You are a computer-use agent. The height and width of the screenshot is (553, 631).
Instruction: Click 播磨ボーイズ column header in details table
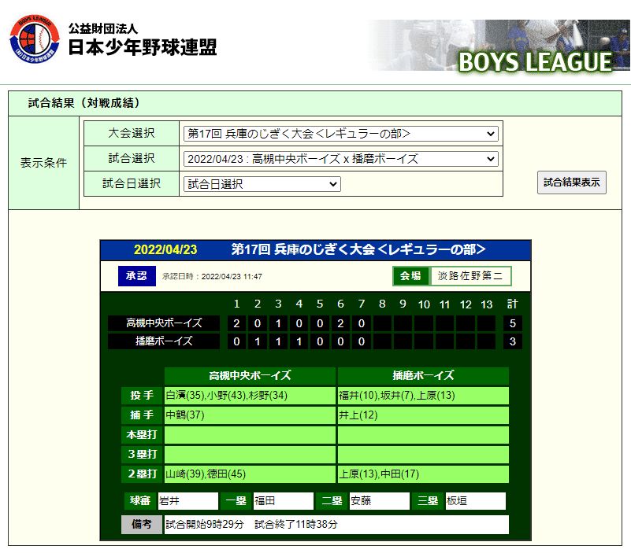click(423, 376)
